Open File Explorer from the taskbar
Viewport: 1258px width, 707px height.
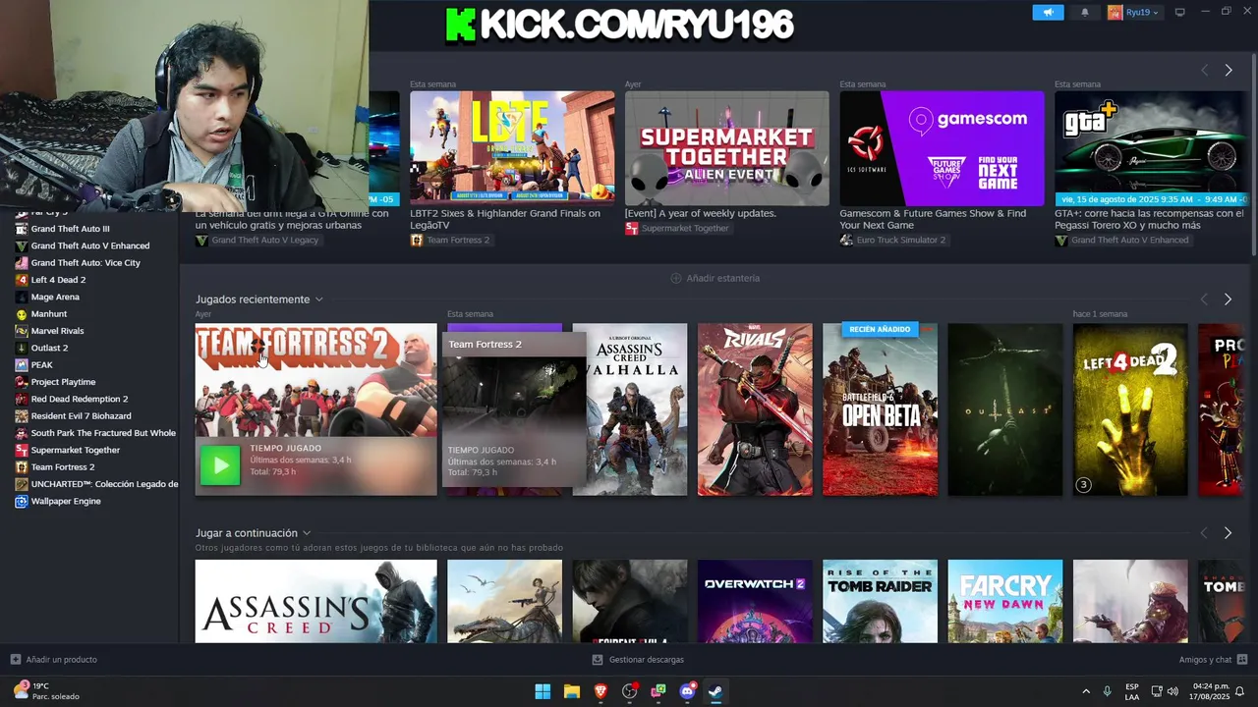pos(571,691)
